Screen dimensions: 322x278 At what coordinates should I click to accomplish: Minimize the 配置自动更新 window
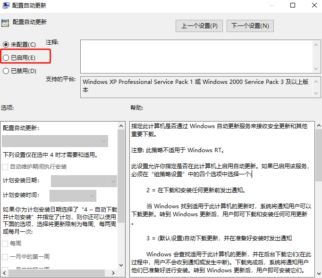point(271,5)
